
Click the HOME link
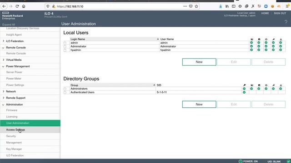265,13
